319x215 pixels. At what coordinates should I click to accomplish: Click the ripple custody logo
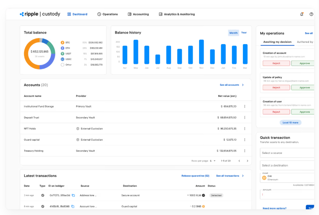click(x=40, y=14)
